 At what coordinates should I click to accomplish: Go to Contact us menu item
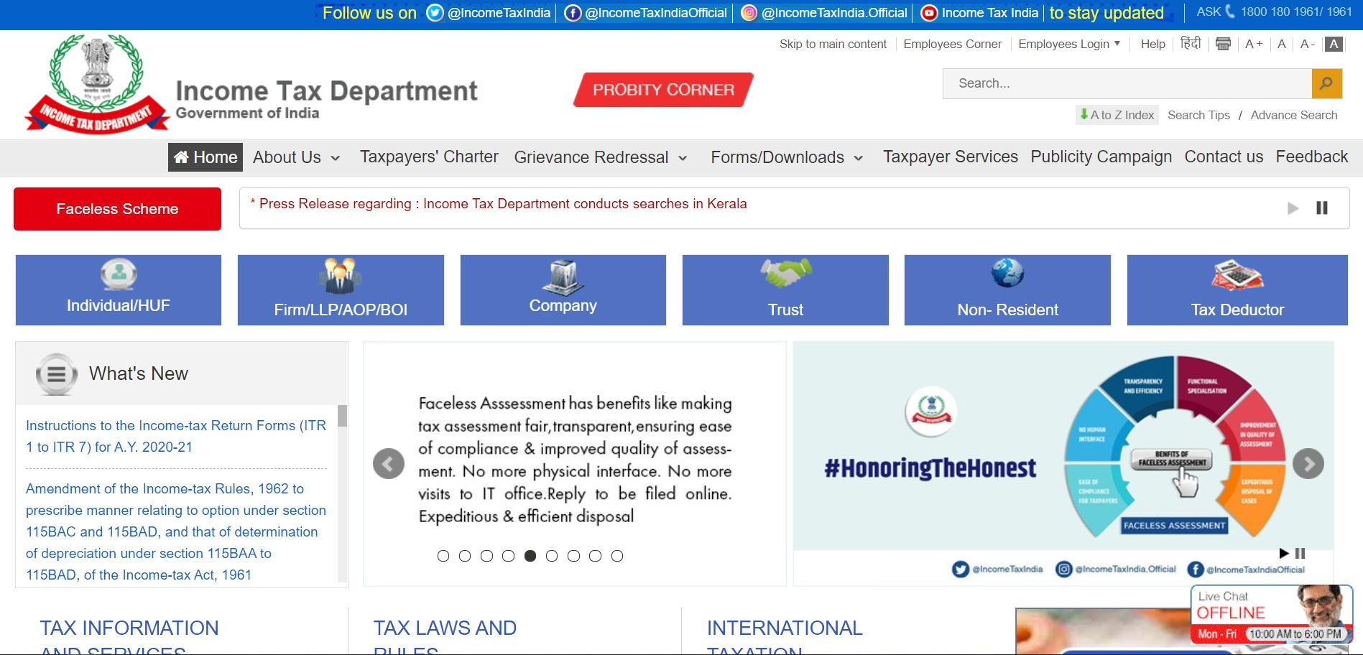coord(1223,157)
